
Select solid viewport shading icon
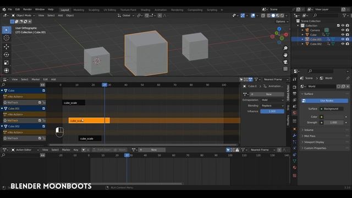(273, 15)
